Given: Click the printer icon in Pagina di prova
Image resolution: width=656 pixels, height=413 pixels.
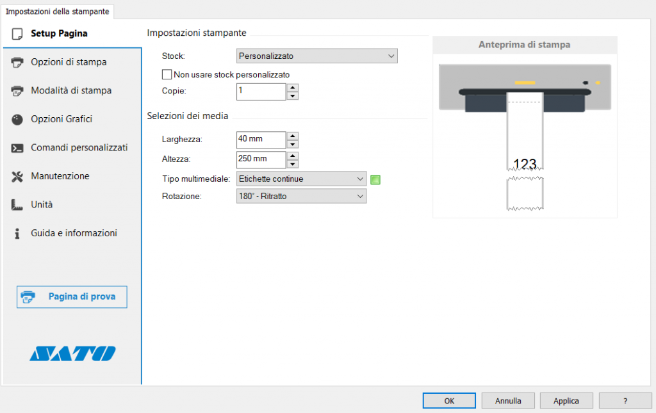Looking at the screenshot, I should point(28,297).
